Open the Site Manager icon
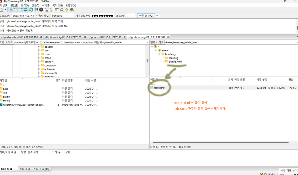298x175 pixels. tap(1, 10)
